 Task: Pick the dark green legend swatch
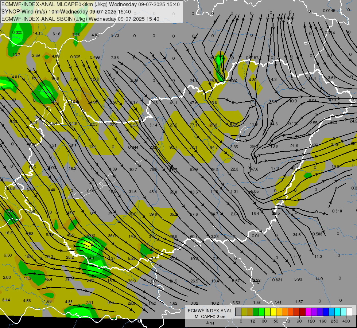coord(256,312)
